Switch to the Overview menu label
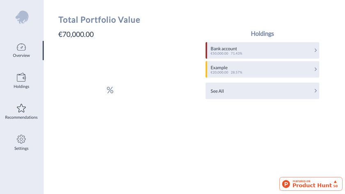The width and height of the screenshot is (345, 194). pos(21,55)
